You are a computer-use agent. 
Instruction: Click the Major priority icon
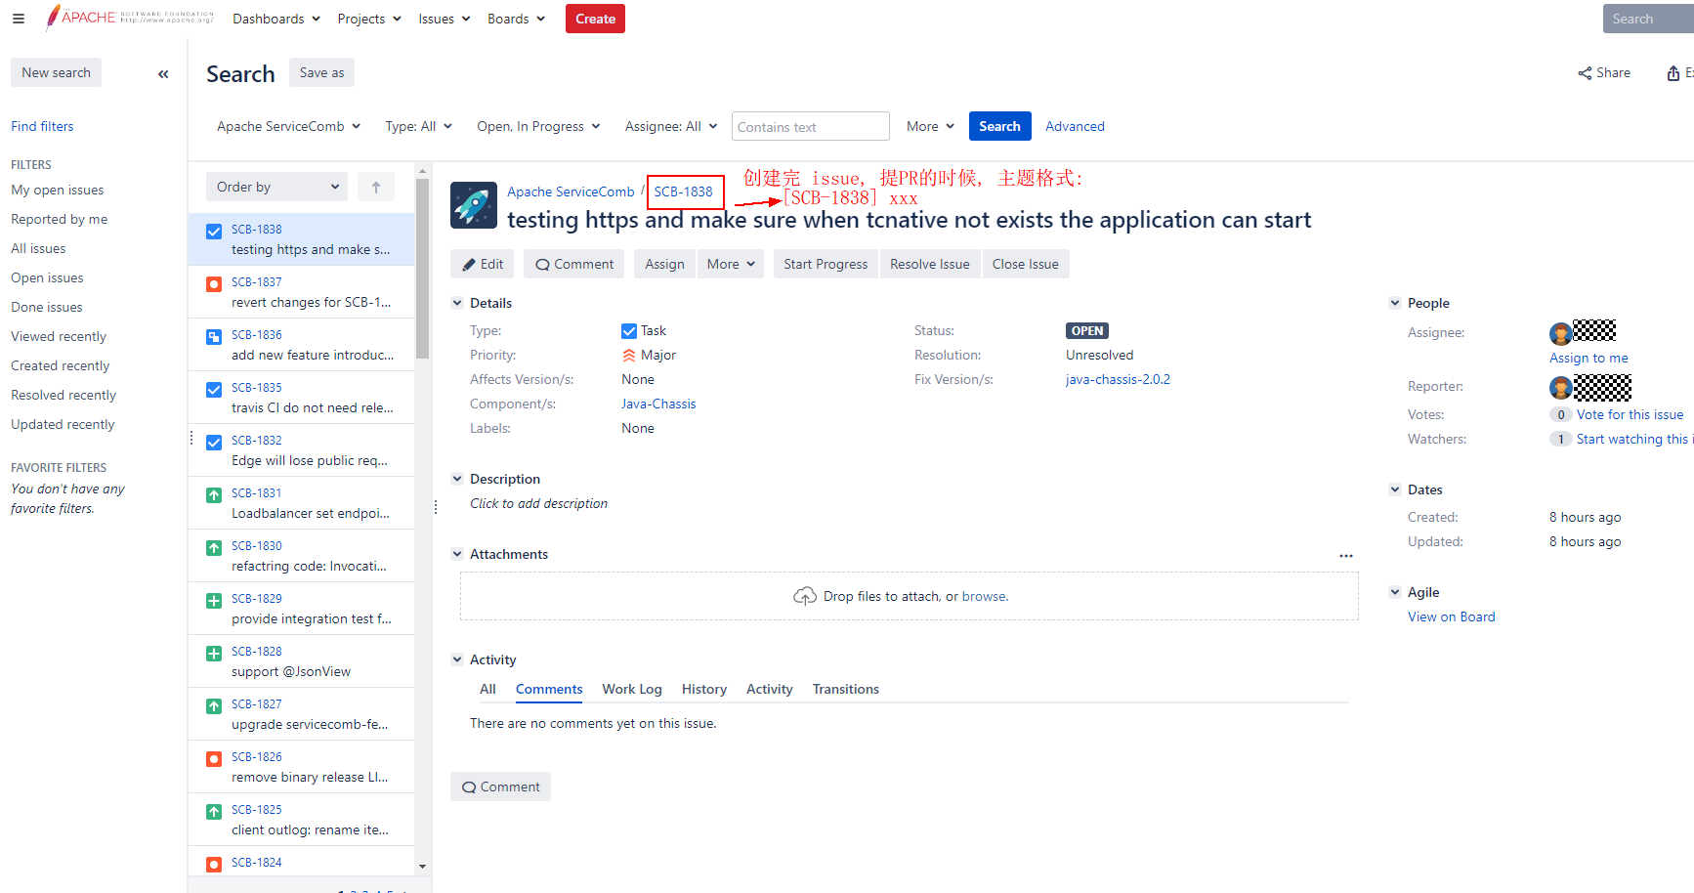coord(629,356)
